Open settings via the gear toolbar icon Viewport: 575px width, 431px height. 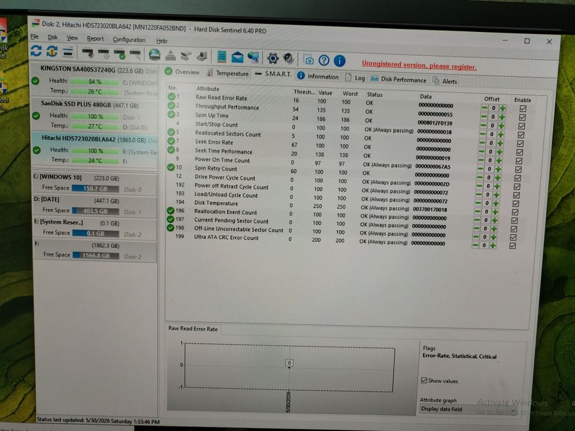272,58
